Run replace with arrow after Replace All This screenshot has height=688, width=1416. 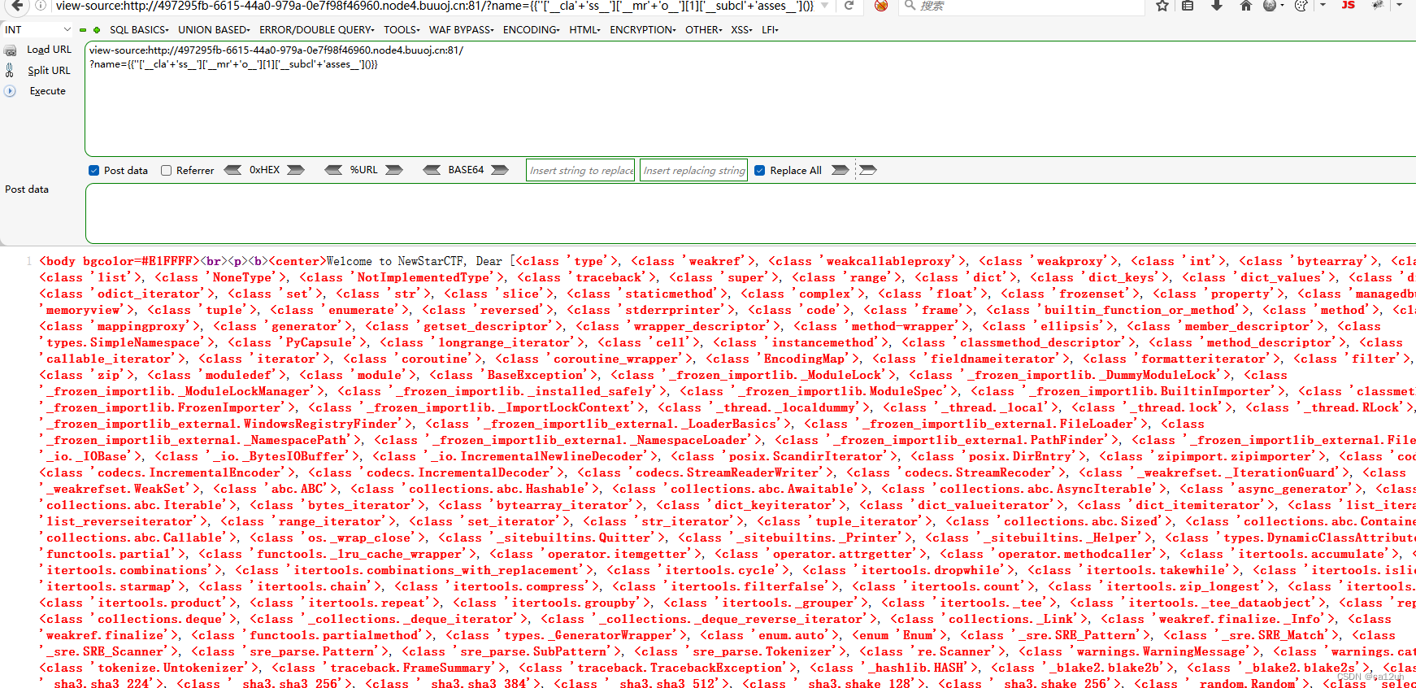tap(840, 170)
